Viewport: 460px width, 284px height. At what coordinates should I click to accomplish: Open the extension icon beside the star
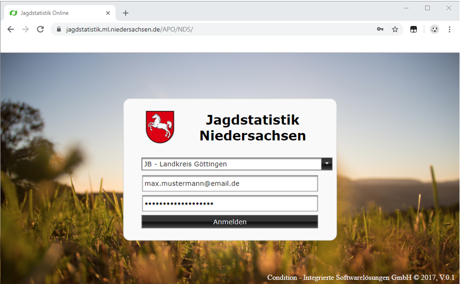click(414, 29)
